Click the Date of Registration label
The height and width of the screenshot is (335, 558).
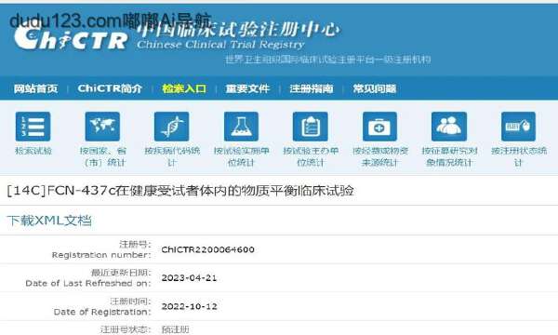(102, 312)
